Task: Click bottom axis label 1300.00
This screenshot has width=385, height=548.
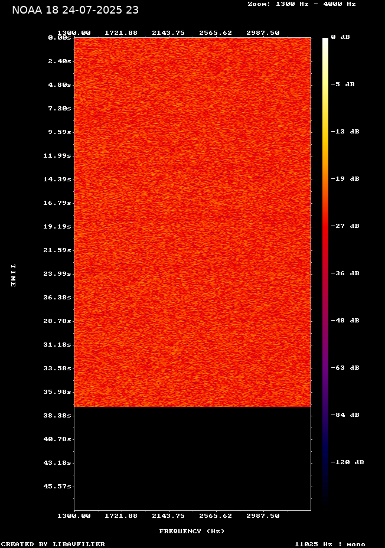Action: point(74,516)
